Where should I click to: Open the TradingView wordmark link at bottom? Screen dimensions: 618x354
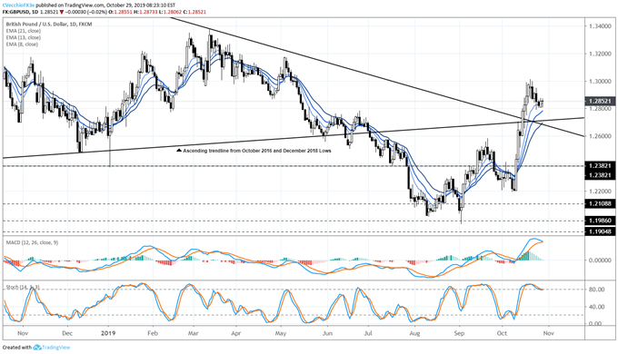[x=56, y=348]
